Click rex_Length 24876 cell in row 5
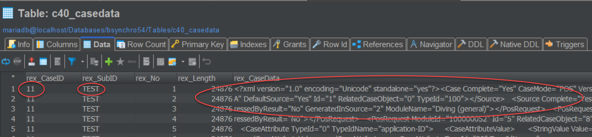Screen dimensions: 592x137 coord(205,129)
